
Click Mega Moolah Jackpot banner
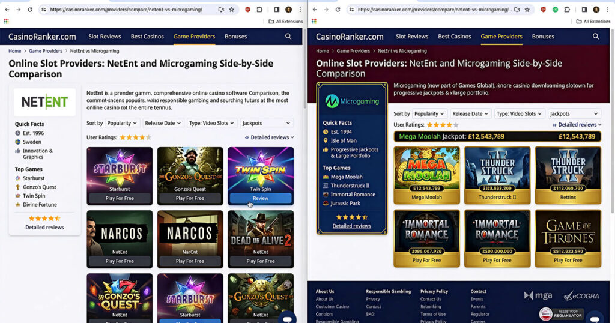(497, 136)
